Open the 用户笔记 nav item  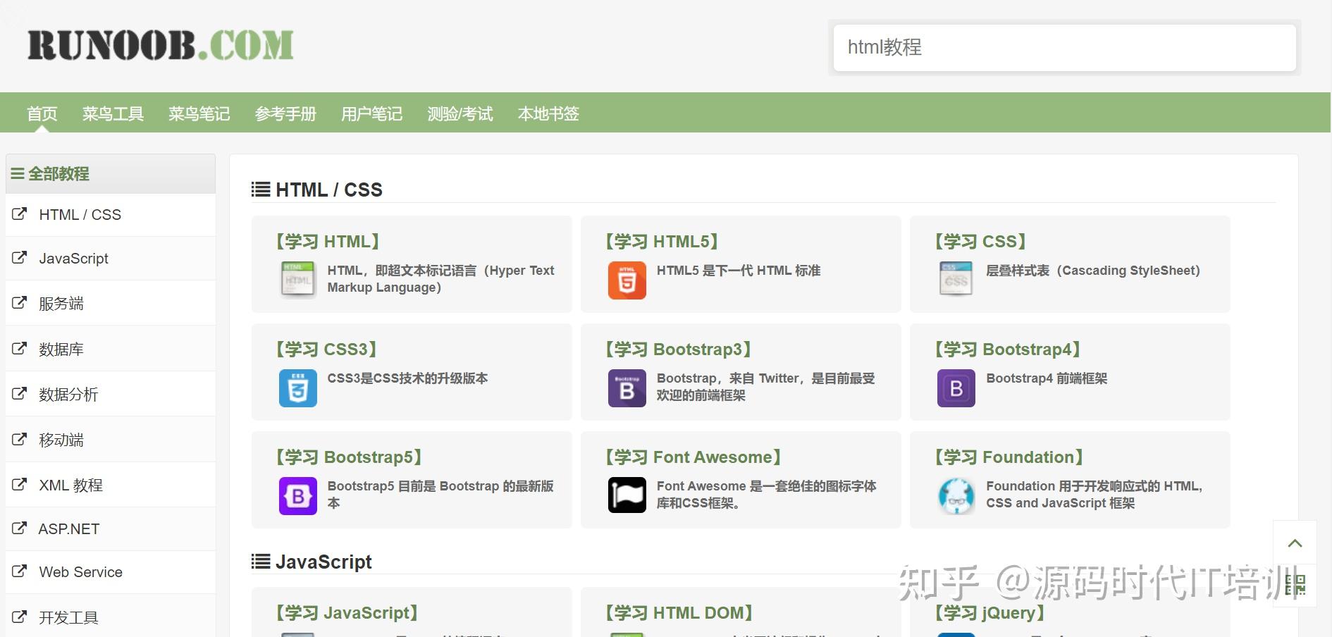coord(371,113)
